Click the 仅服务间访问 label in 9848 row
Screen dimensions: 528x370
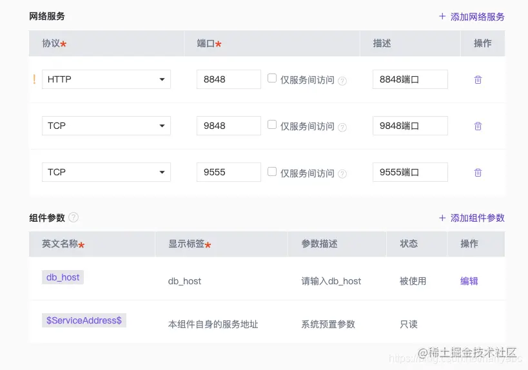tap(307, 126)
